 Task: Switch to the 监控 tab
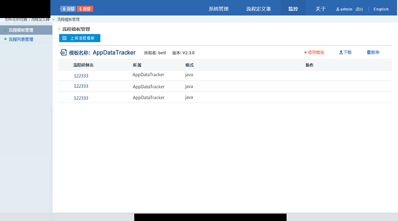point(293,9)
